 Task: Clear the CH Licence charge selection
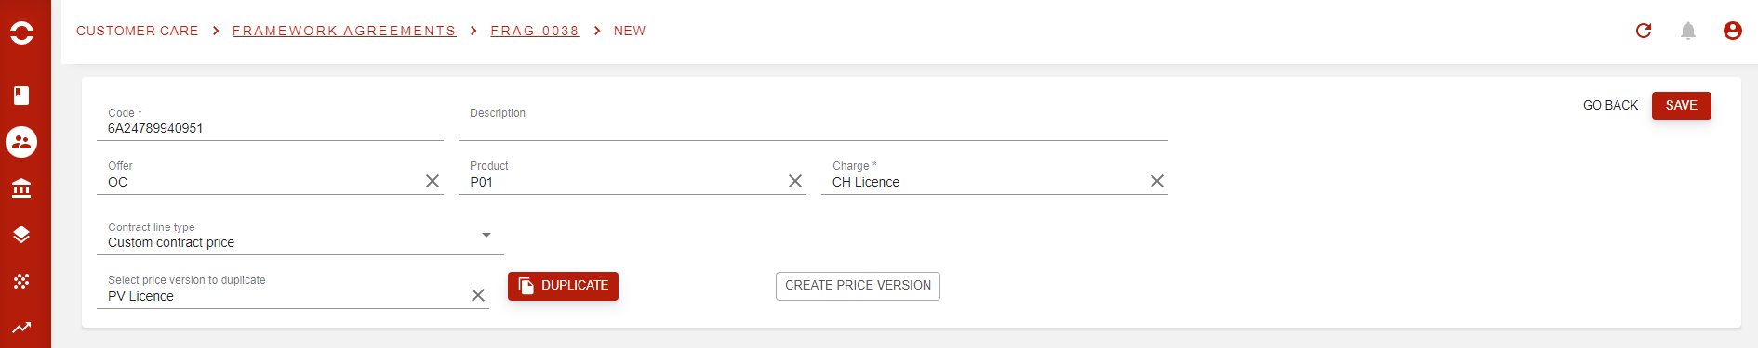click(1157, 181)
